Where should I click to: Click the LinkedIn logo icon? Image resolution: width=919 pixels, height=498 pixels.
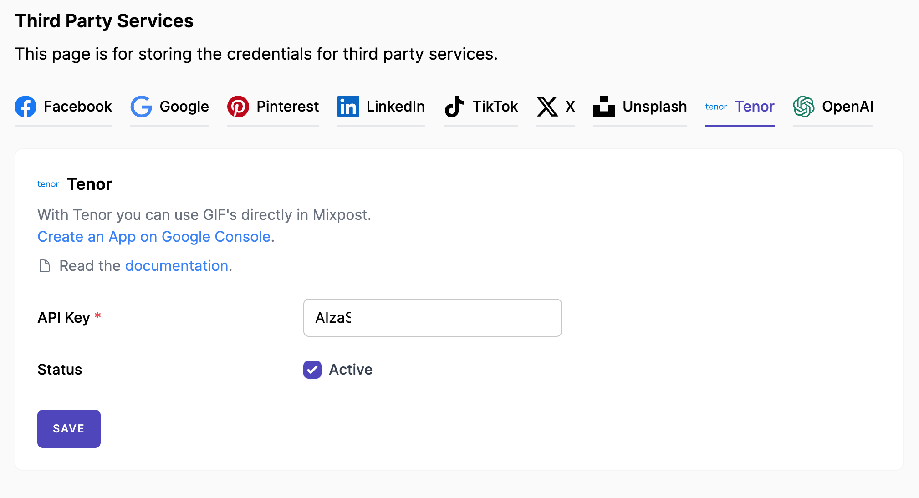click(x=348, y=107)
